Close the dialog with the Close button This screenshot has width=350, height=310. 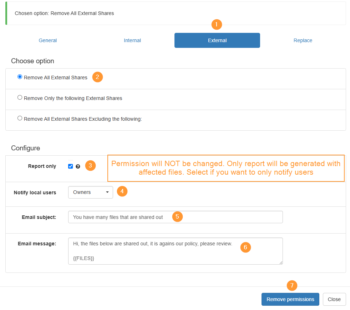click(x=334, y=299)
